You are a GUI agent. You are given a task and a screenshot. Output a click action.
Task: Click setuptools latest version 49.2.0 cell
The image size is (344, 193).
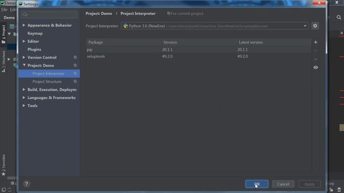pos(242,56)
